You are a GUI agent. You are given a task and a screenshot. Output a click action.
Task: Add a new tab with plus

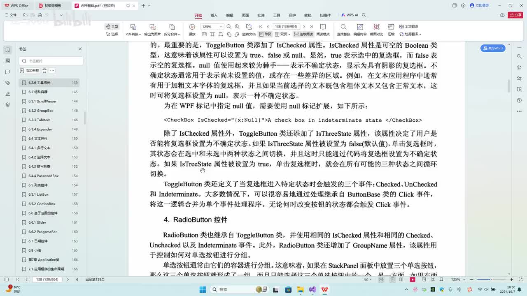pyautogui.click(x=143, y=6)
